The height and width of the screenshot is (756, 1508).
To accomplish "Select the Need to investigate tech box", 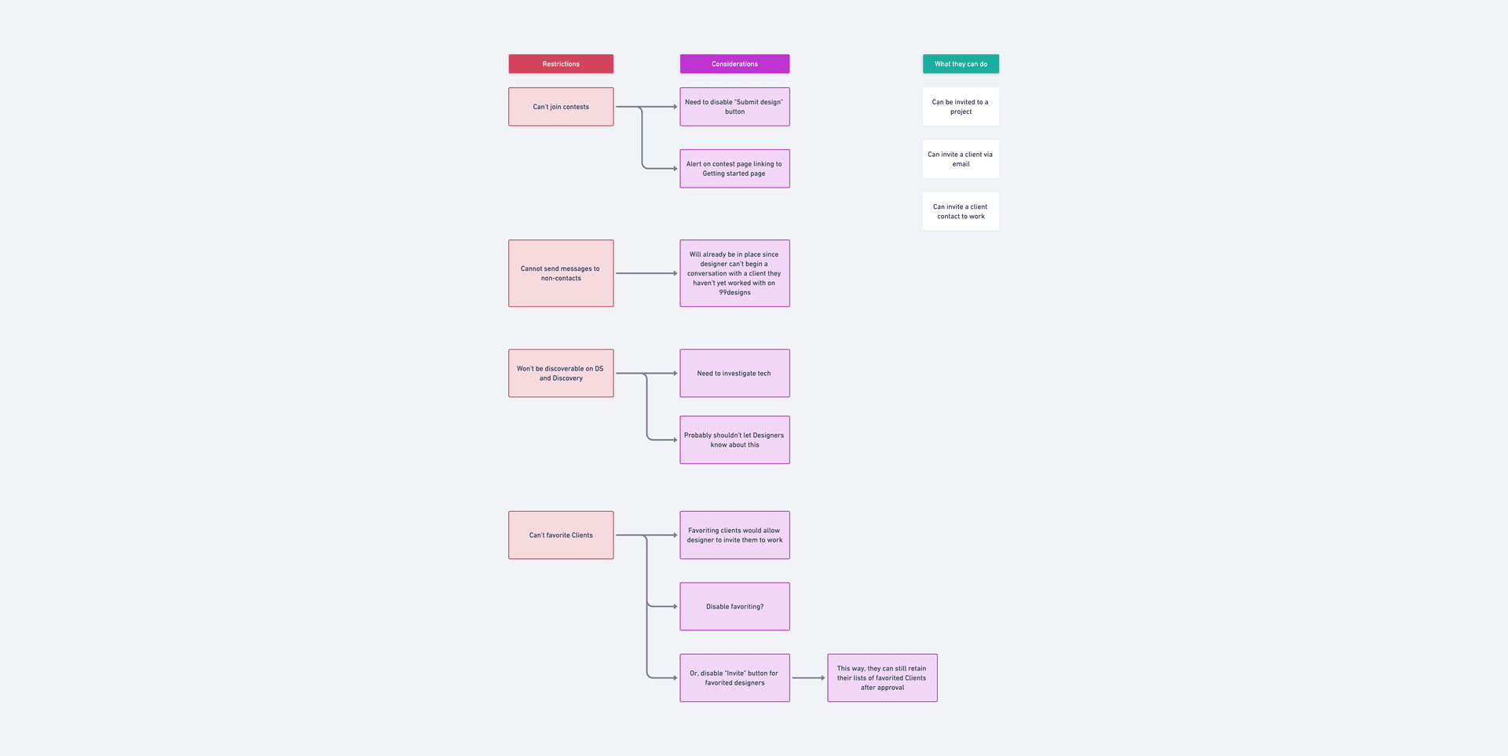I will coord(734,373).
